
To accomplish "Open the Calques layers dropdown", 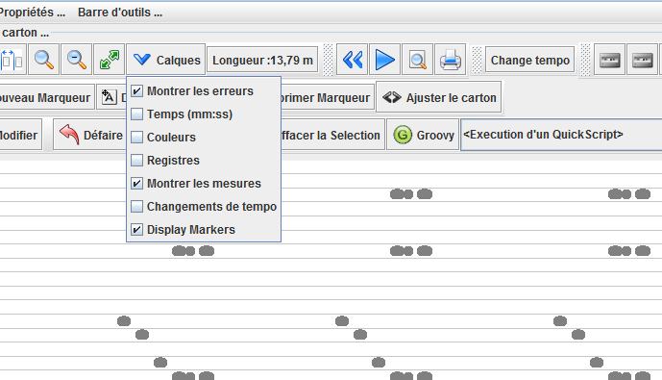I will [166, 60].
